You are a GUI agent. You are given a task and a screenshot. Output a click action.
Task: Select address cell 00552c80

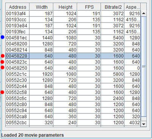17,104
